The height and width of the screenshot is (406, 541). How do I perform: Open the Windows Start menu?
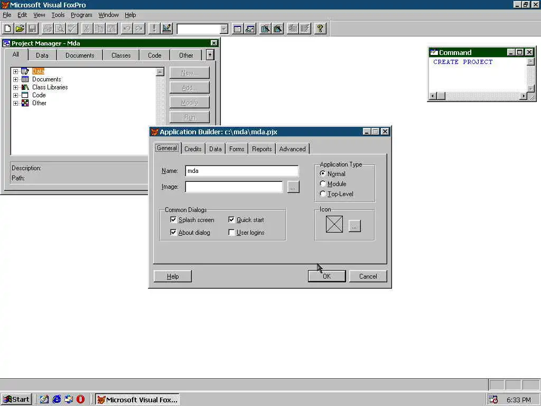pos(16,400)
